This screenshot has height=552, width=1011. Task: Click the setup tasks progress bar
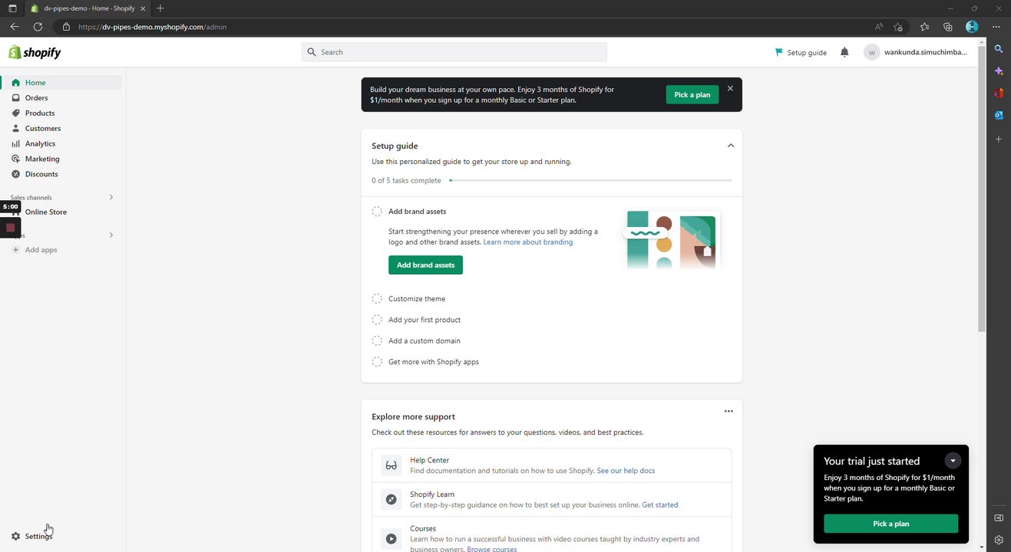(590, 181)
